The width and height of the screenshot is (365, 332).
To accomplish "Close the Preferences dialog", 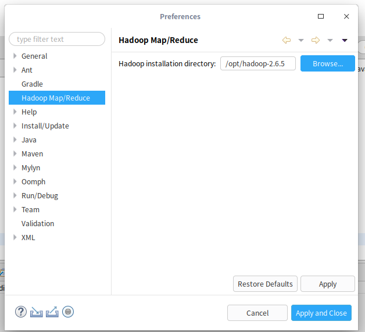I will (346, 16).
